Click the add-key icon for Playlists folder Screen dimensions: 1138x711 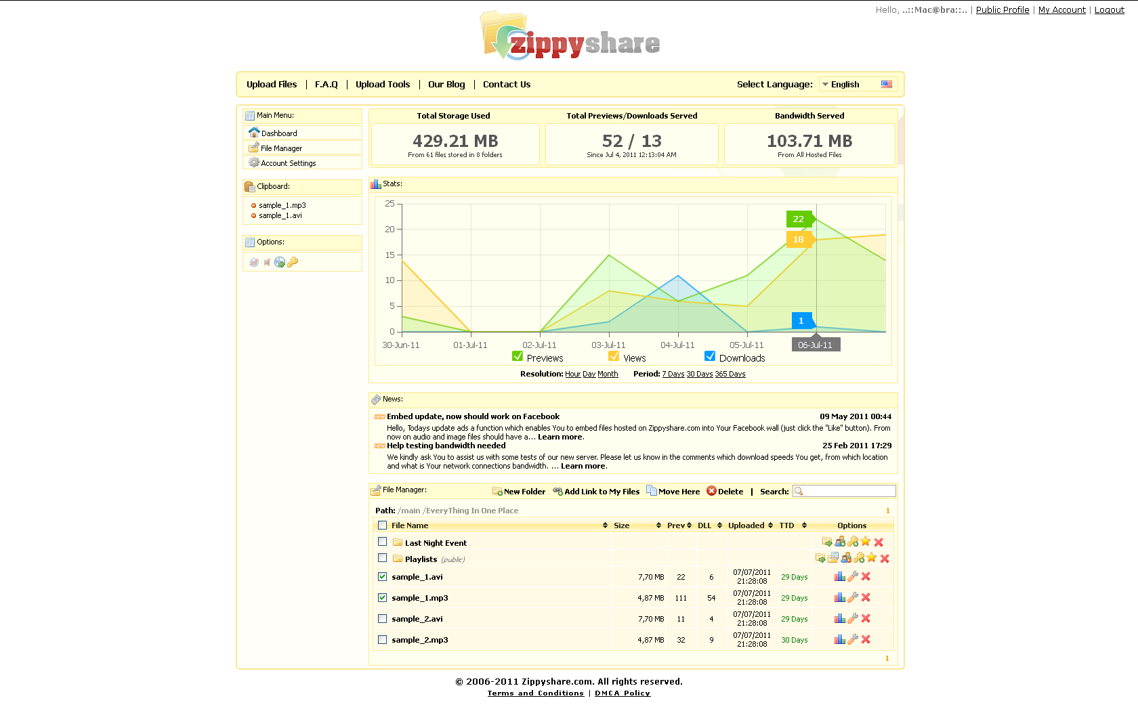pos(859,558)
